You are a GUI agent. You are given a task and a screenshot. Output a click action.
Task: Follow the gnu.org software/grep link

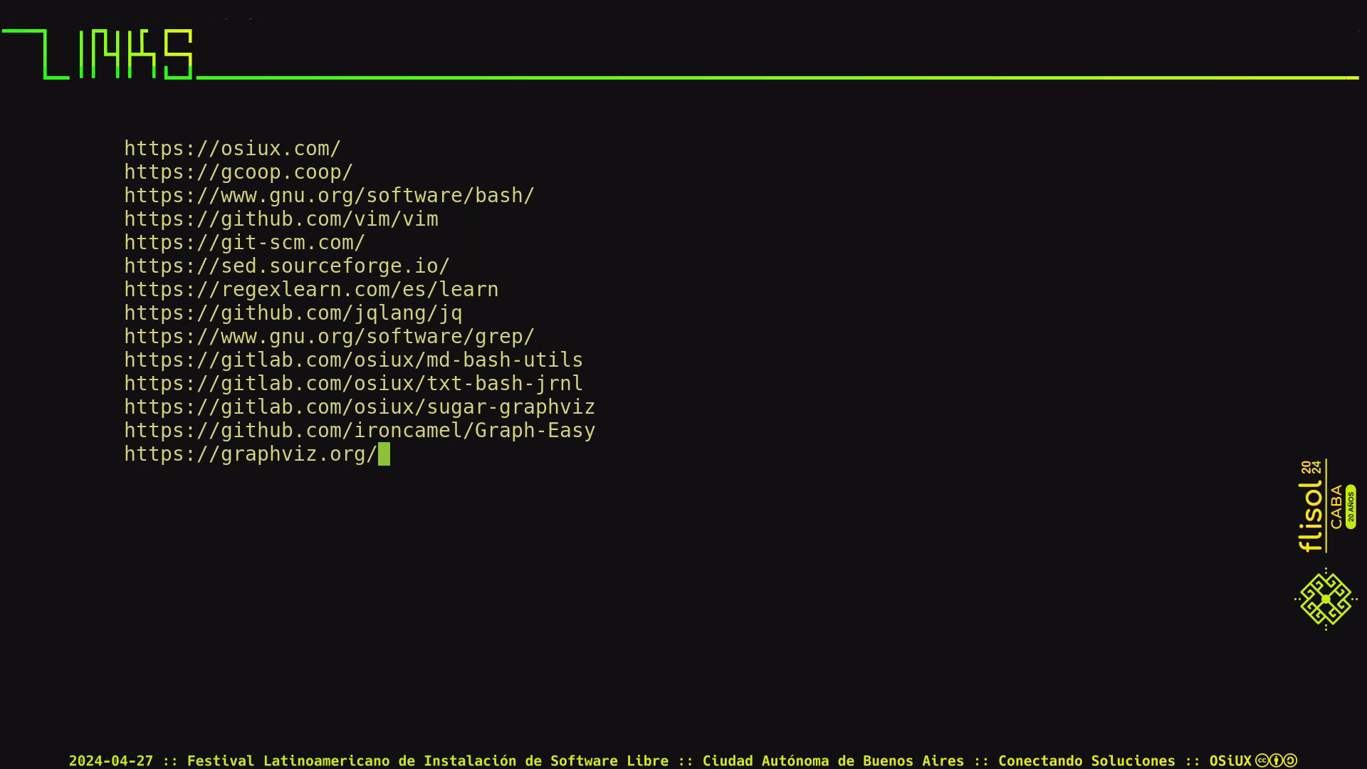330,337
